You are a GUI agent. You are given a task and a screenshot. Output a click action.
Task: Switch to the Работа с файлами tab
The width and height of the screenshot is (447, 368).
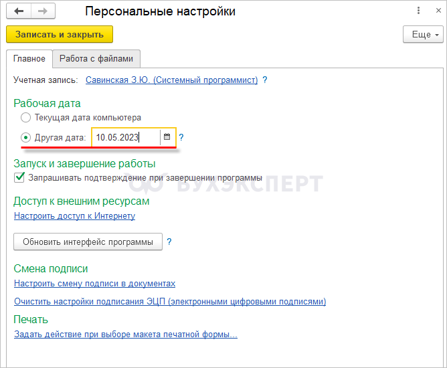pyautogui.click(x=96, y=59)
